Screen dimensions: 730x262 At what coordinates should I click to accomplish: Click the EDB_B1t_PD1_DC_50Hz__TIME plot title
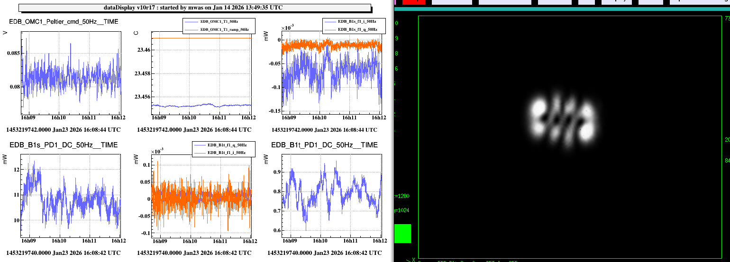(x=325, y=145)
